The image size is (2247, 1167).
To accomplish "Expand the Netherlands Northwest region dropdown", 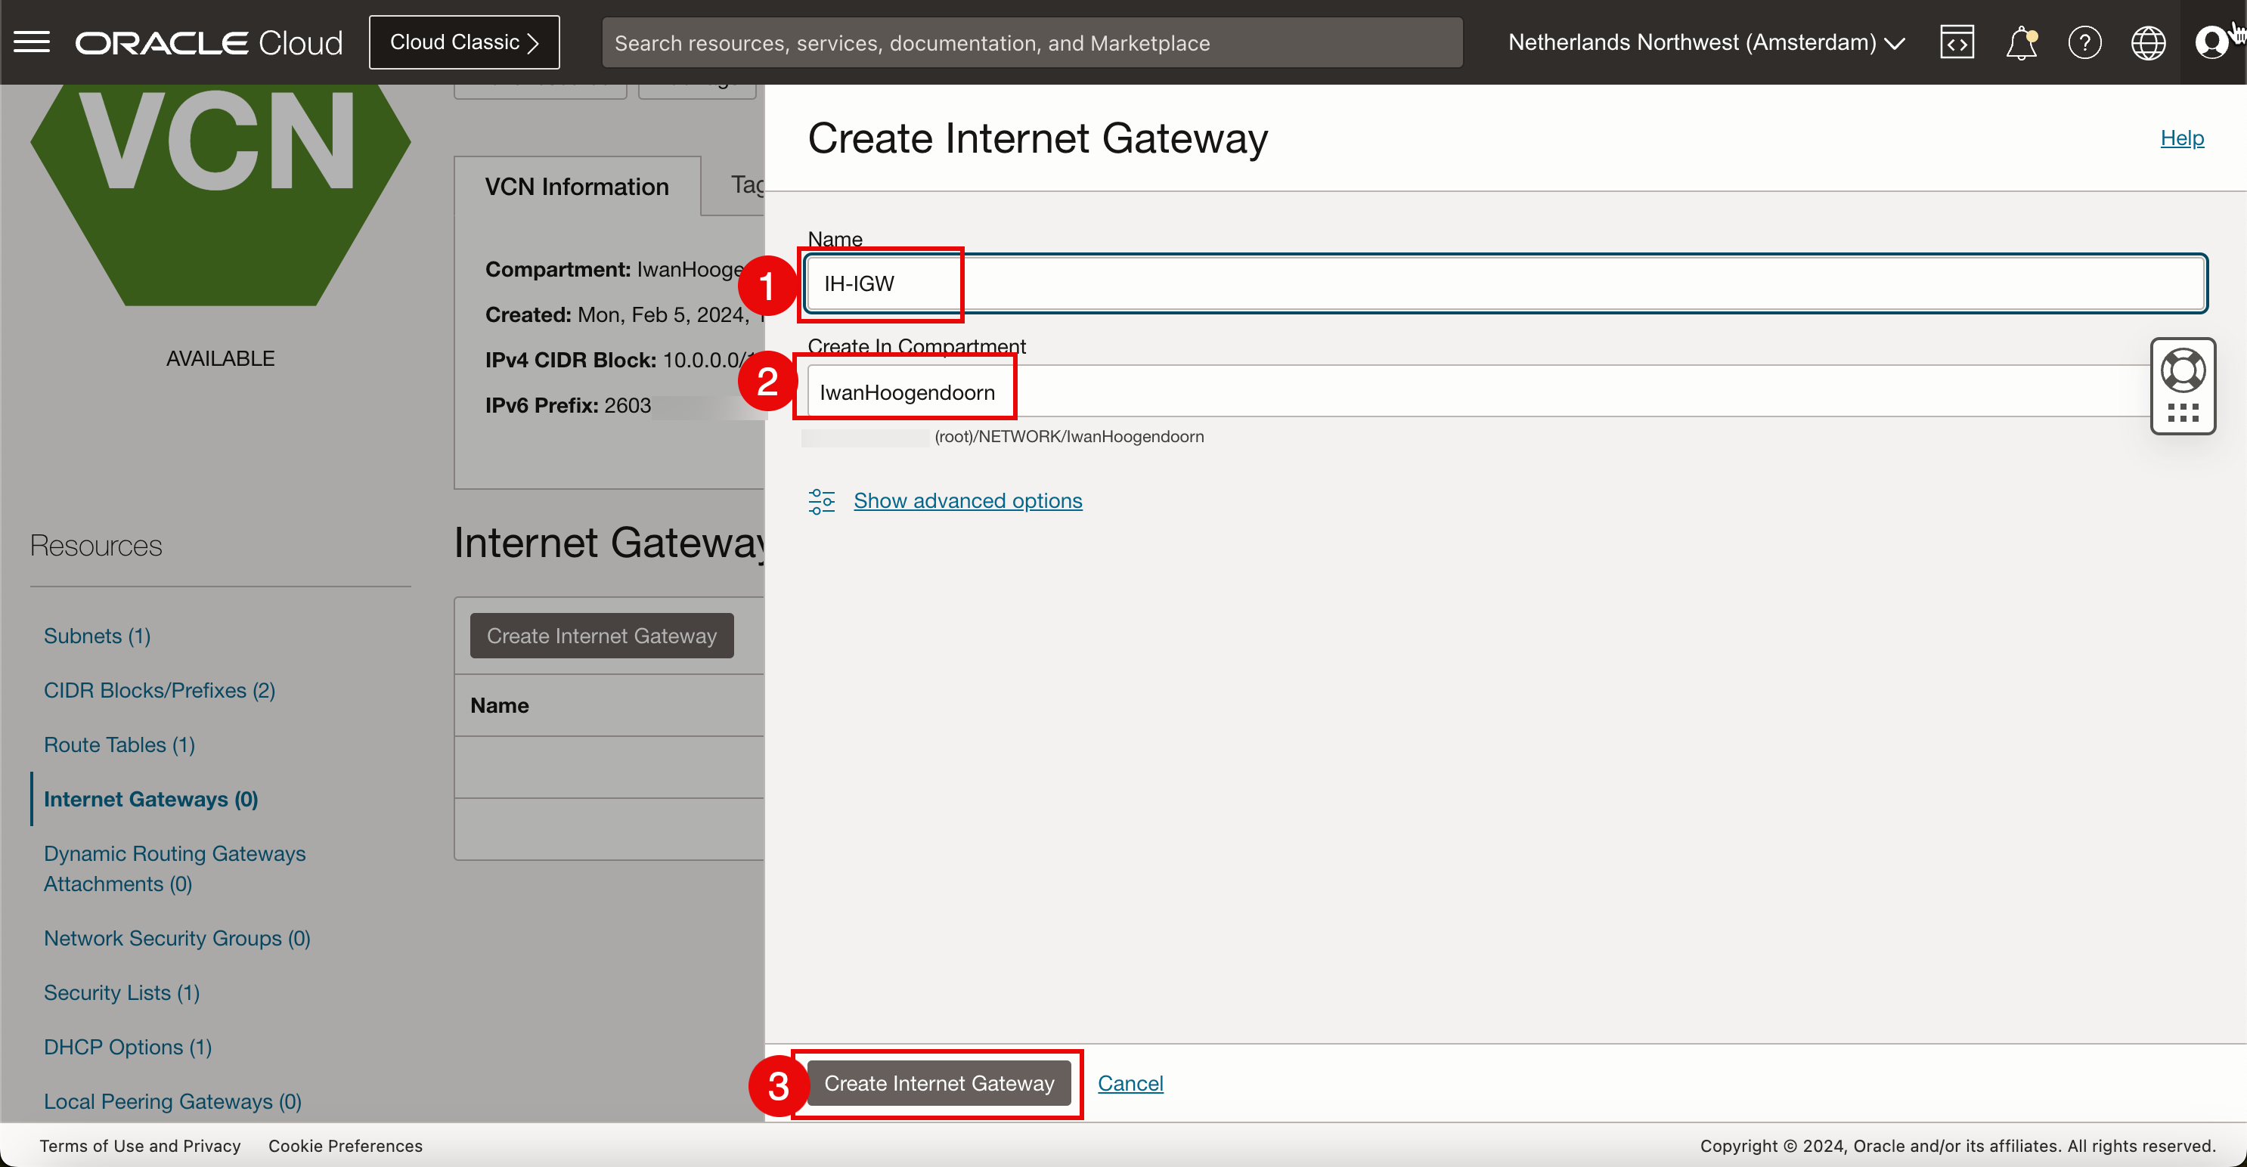I will pos(1706,42).
